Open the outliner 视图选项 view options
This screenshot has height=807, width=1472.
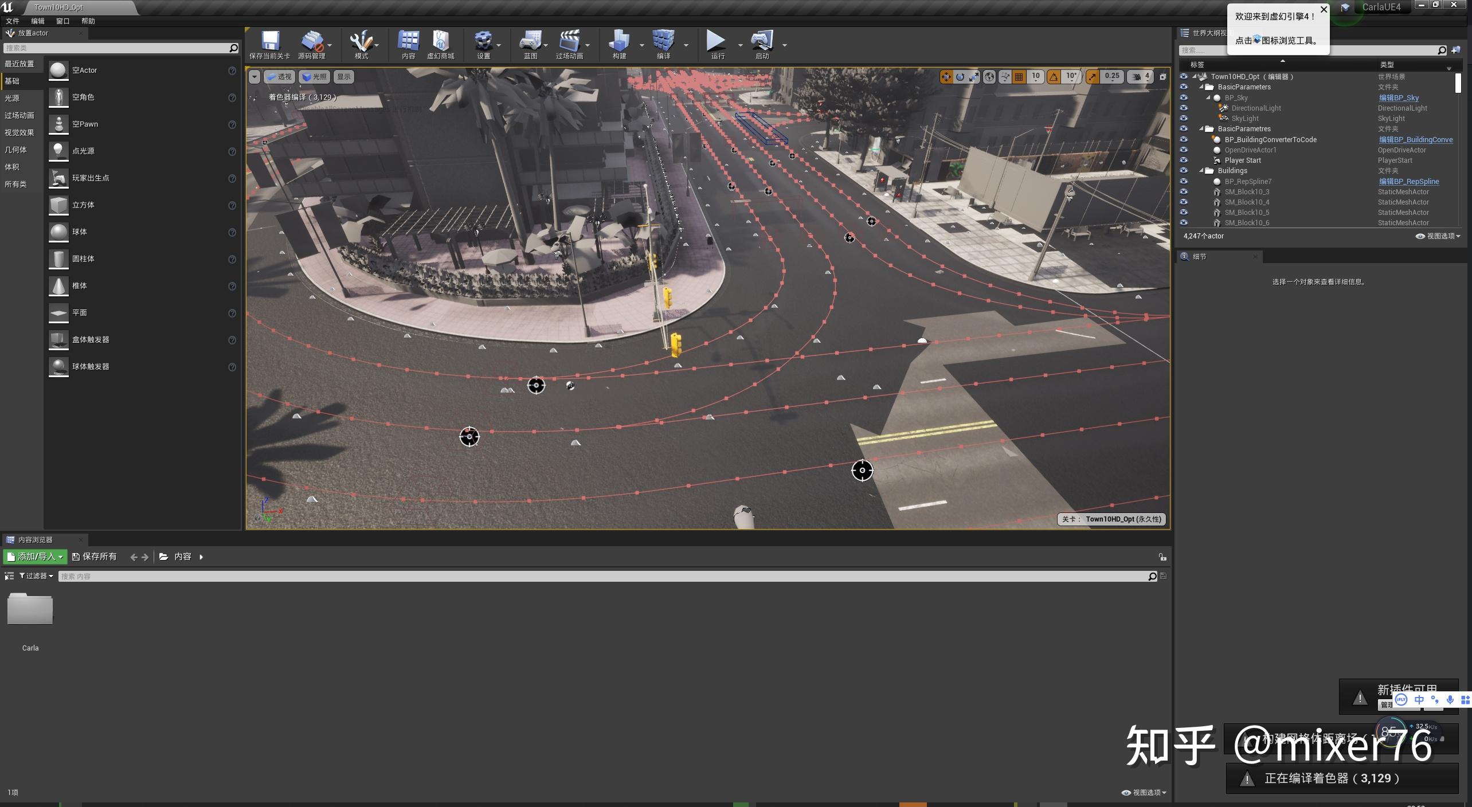click(1438, 236)
